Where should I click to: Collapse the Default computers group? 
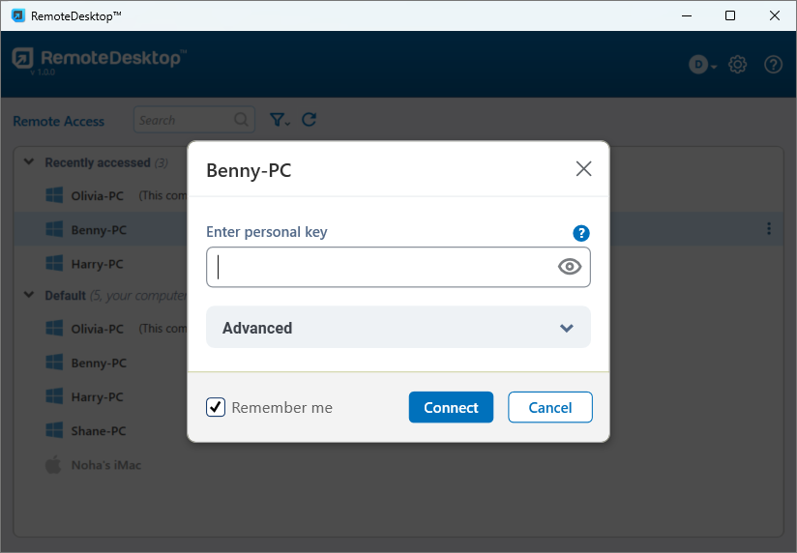pos(27,295)
